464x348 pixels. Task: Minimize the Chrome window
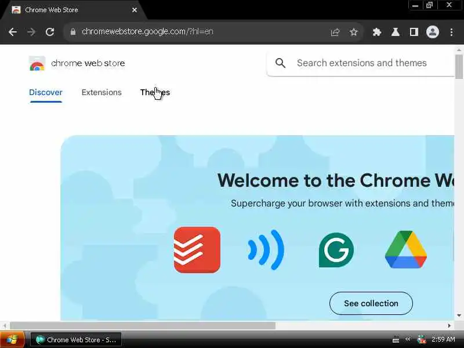(x=415, y=5)
